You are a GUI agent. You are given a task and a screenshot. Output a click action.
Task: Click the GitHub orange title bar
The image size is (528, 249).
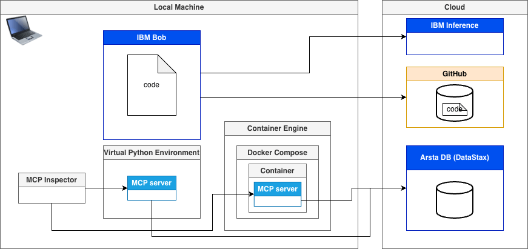point(454,74)
